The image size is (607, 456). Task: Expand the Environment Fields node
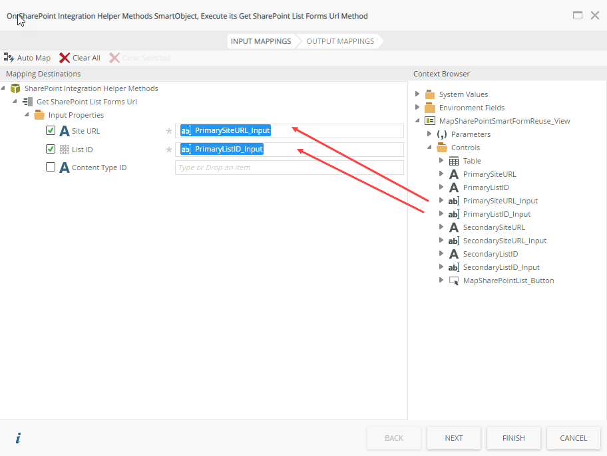[417, 108]
